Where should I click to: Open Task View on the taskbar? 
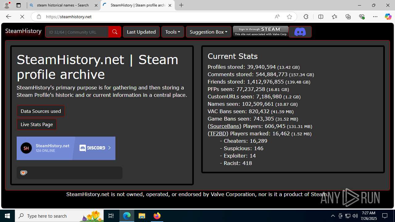point(111,216)
